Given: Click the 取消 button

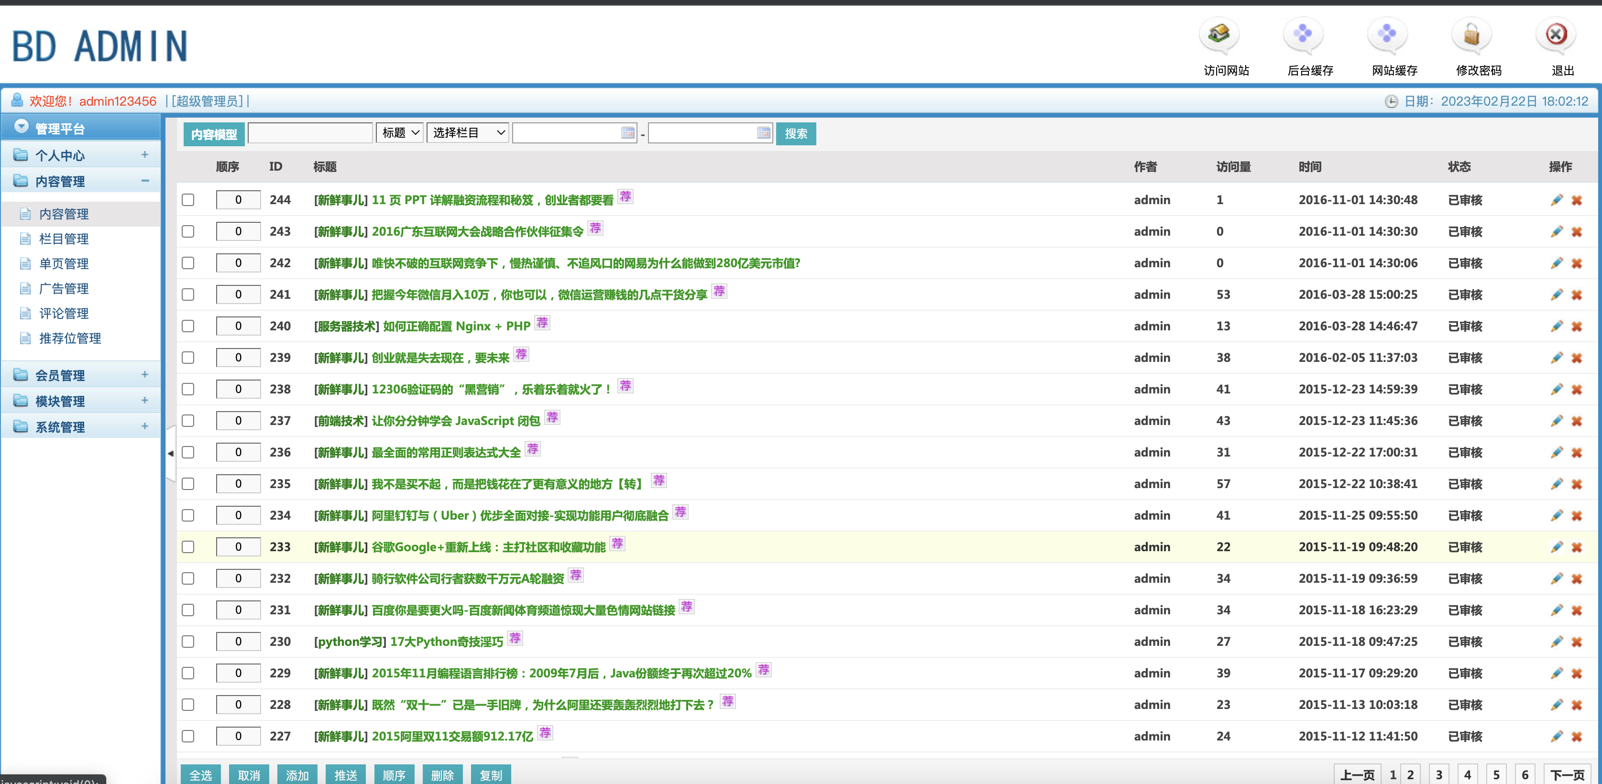Looking at the screenshot, I should 249,774.
